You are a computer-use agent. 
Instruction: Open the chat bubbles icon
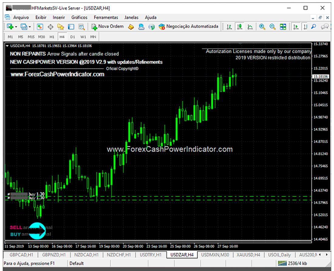325,27
